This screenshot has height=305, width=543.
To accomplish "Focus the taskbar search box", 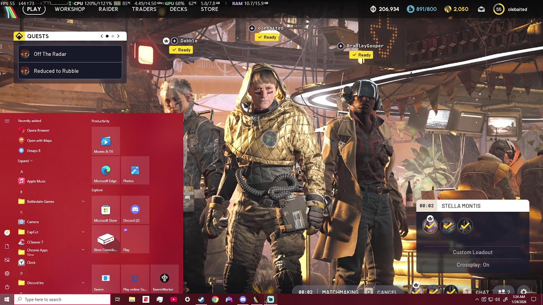I will pos(62,299).
